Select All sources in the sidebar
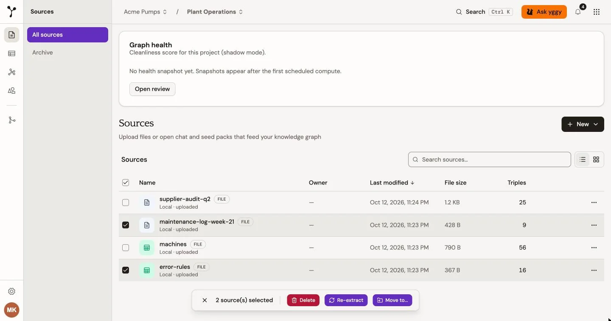This screenshot has height=321, width=611. 67,35
